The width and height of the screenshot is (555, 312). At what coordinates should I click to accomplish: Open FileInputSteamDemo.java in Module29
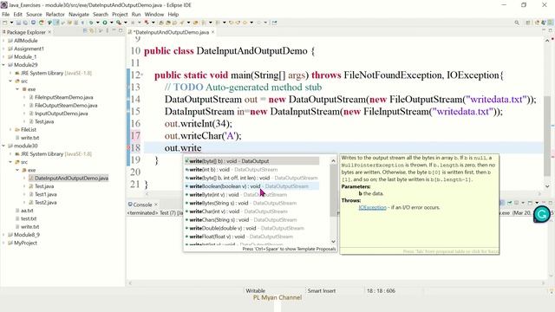[63, 97]
